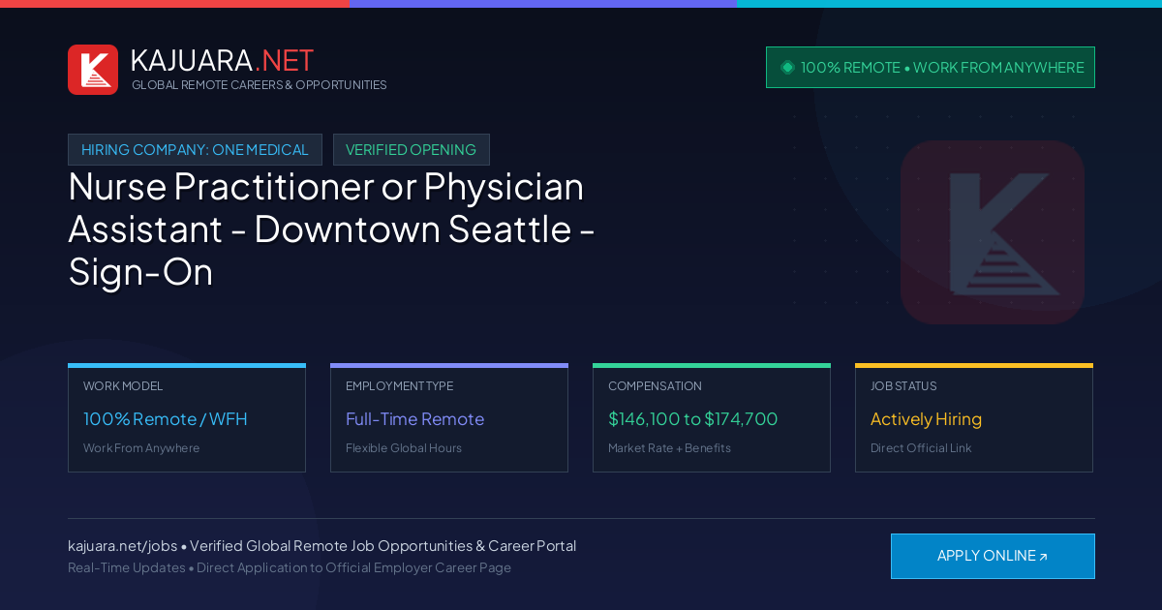1162x610 pixels.
Task: Click the 100% Remote / WFH value
Action: pos(166,419)
